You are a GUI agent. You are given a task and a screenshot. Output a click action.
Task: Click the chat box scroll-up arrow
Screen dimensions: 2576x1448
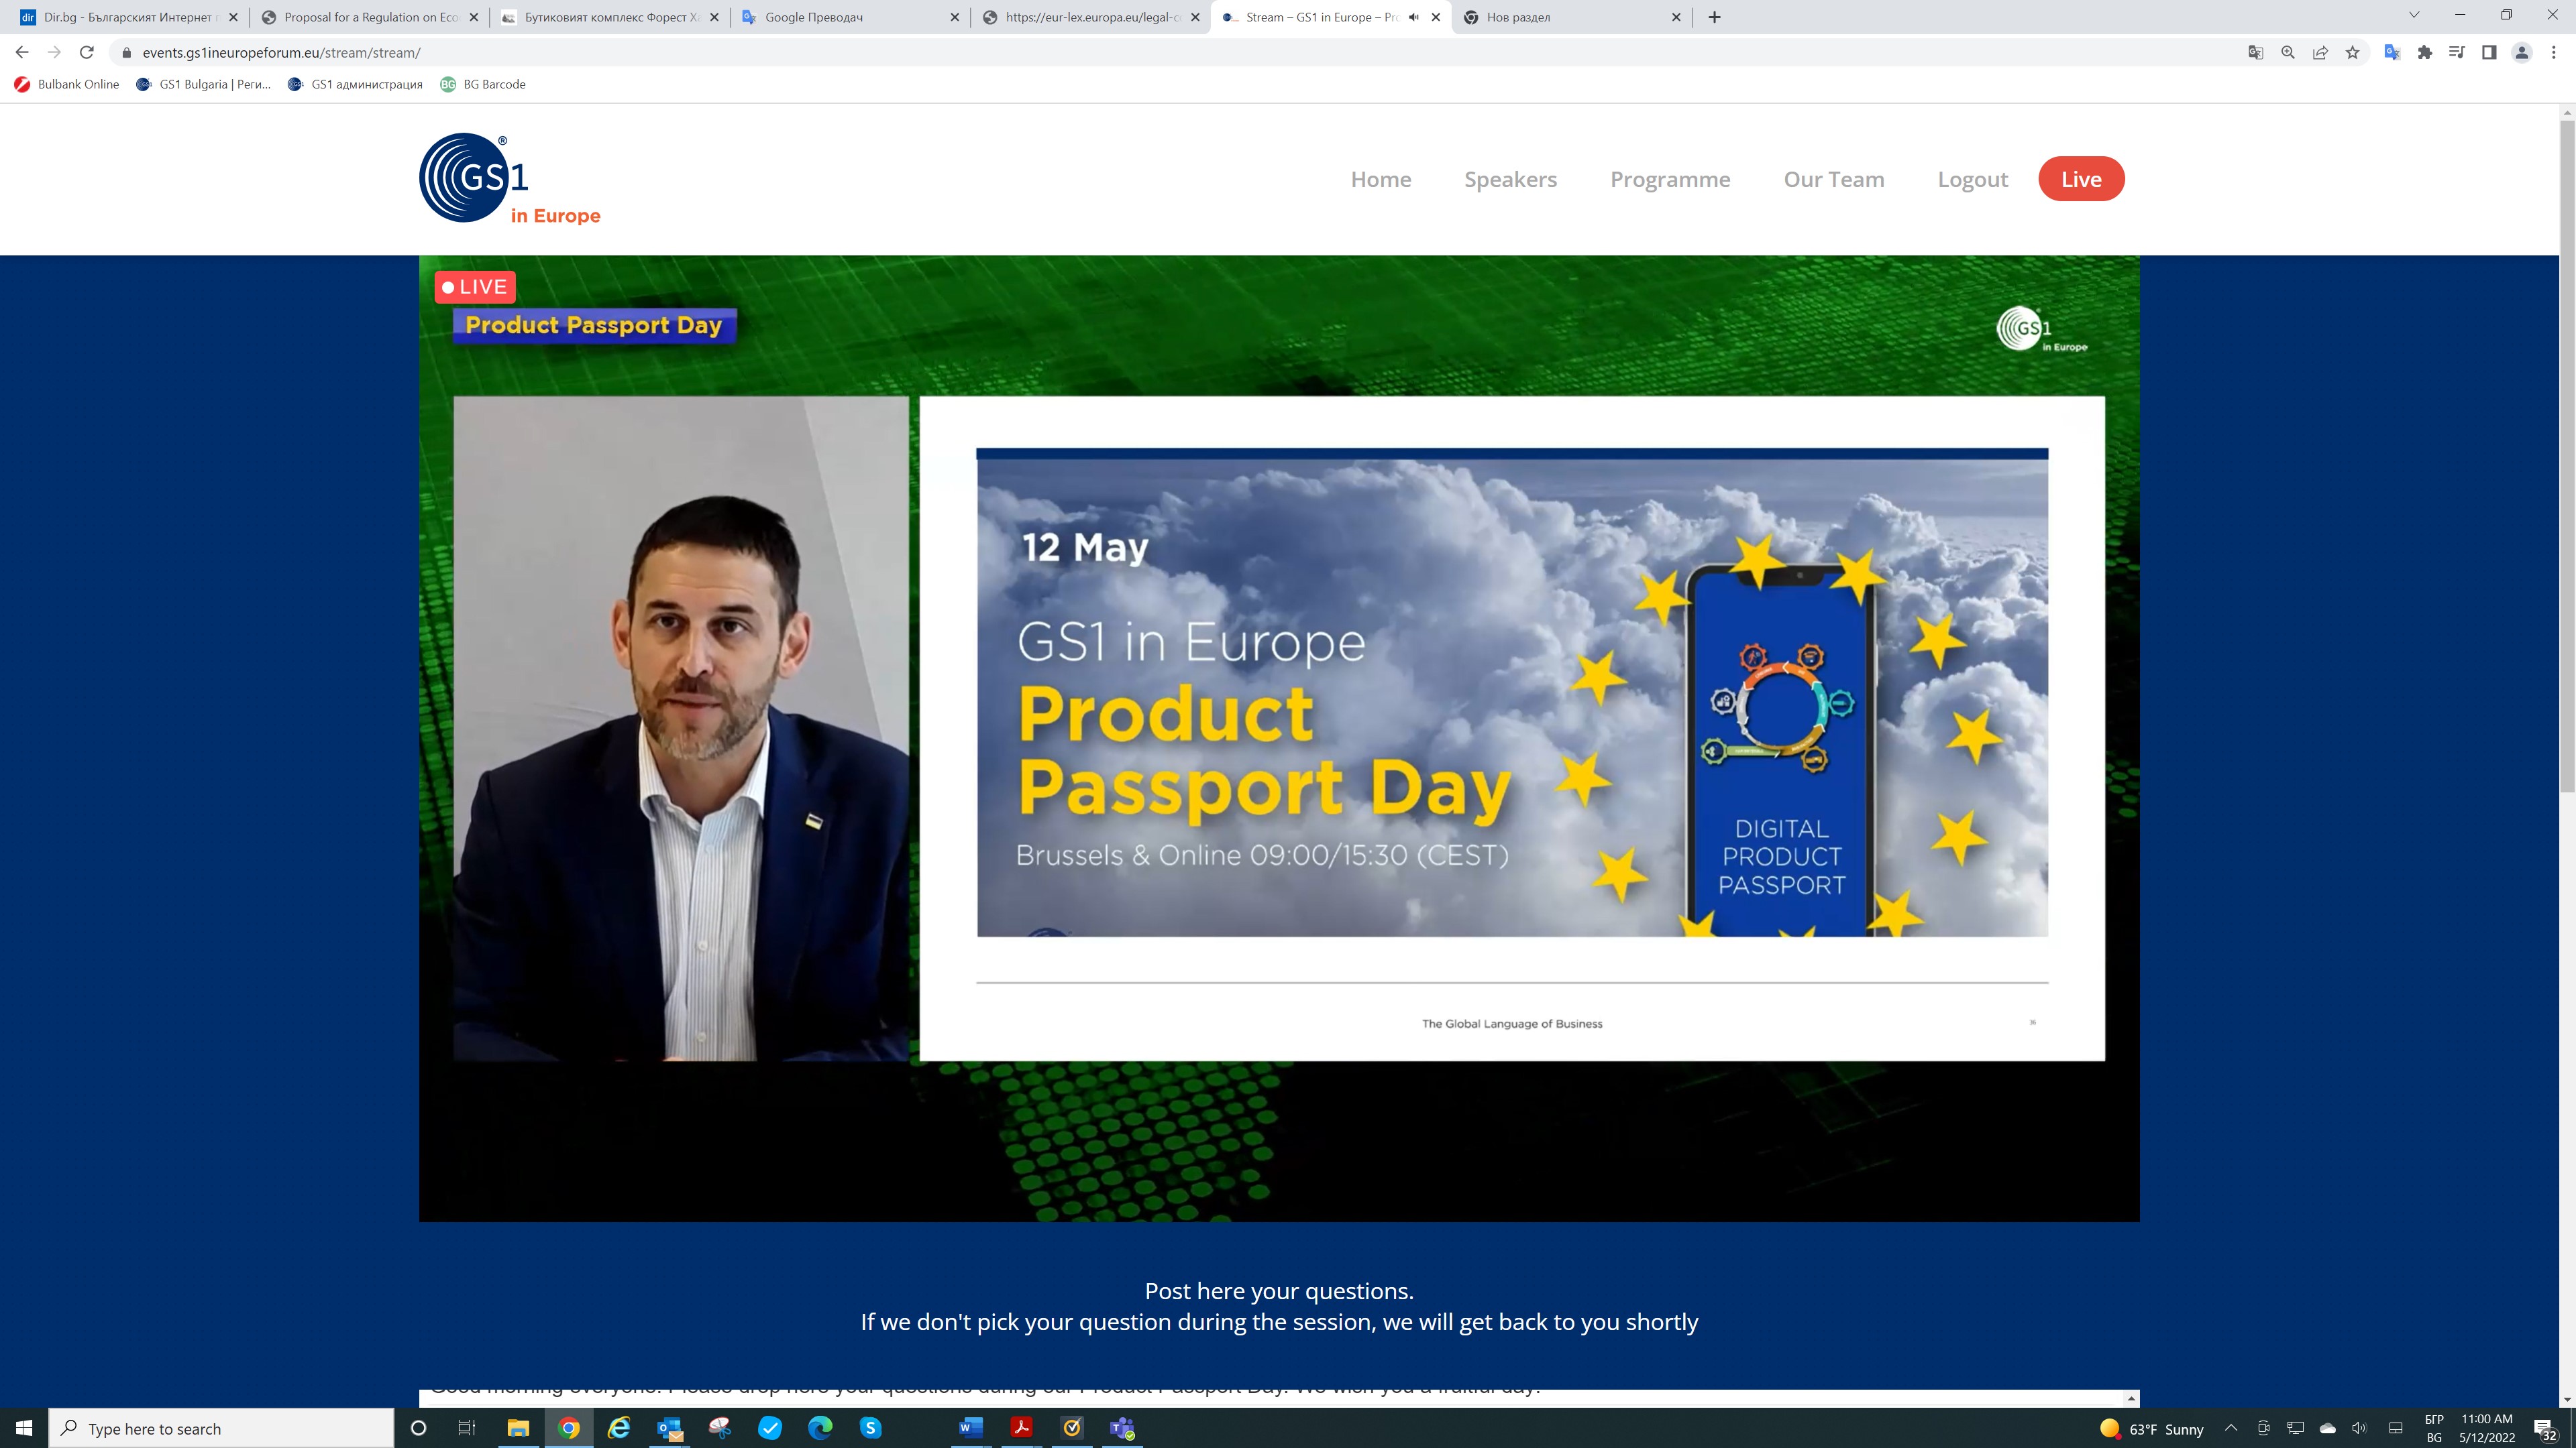tap(2131, 1398)
